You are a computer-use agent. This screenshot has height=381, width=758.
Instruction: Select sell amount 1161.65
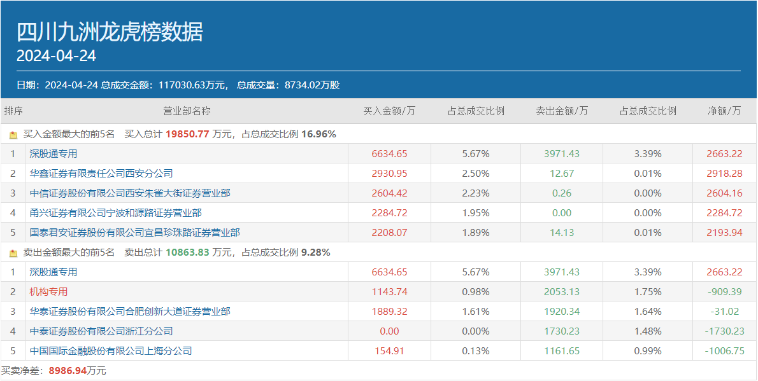coord(562,351)
